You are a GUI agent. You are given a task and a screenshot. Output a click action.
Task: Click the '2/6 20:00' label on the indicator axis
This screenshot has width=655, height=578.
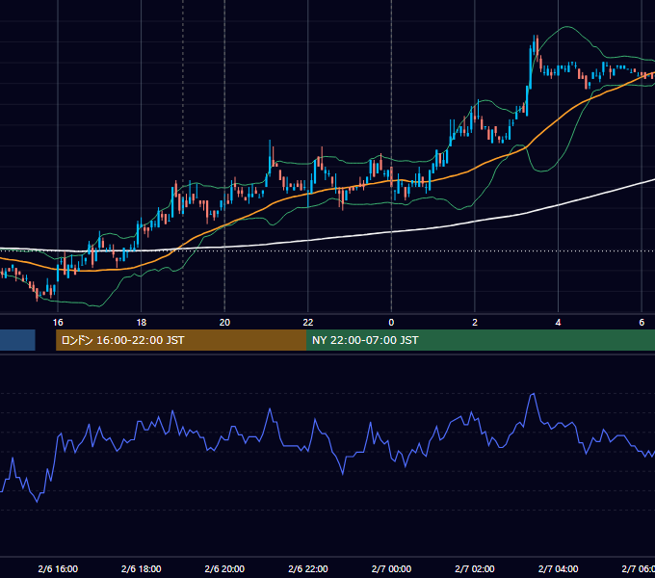click(x=224, y=568)
